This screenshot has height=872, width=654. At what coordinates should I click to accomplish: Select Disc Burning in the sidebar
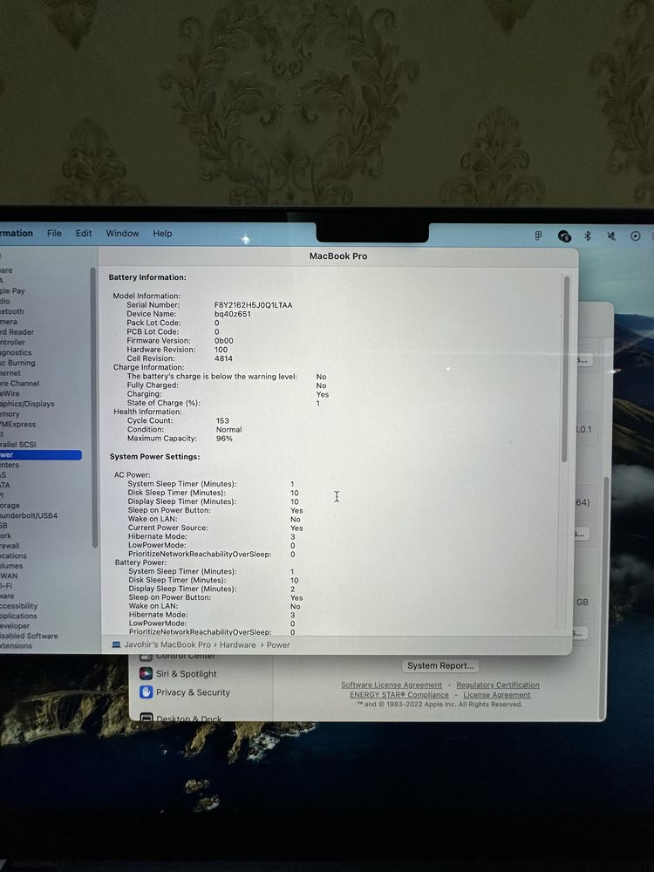point(17,363)
